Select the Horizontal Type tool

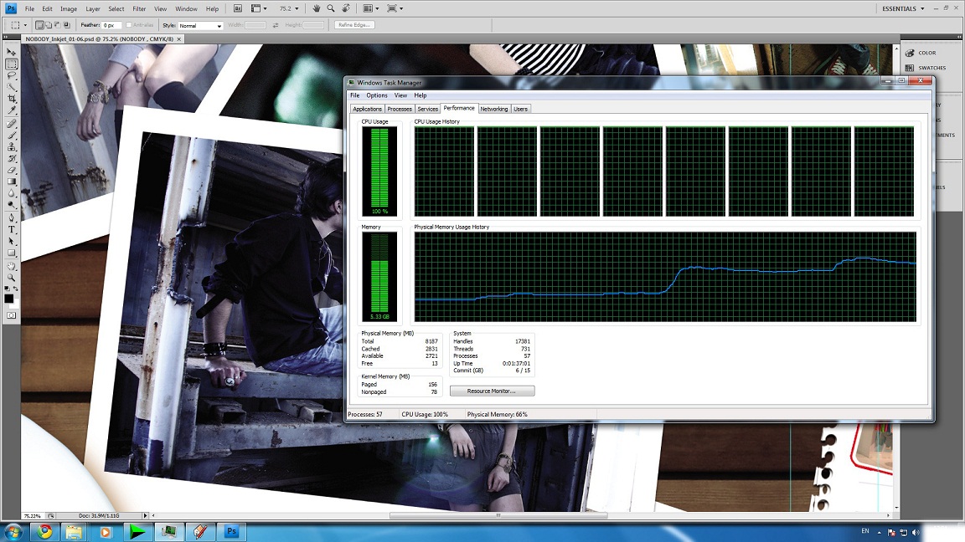pos(12,230)
